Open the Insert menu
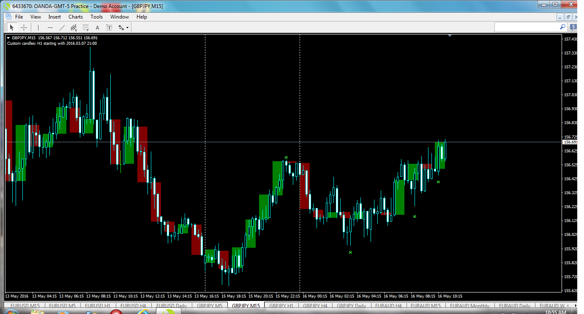The image size is (584, 314). click(55, 17)
